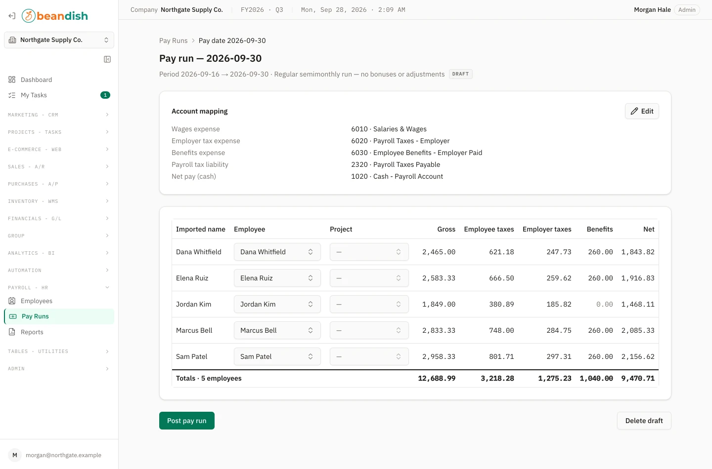Click the My Tasks checklist icon
Image resolution: width=712 pixels, height=469 pixels.
click(x=12, y=95)
